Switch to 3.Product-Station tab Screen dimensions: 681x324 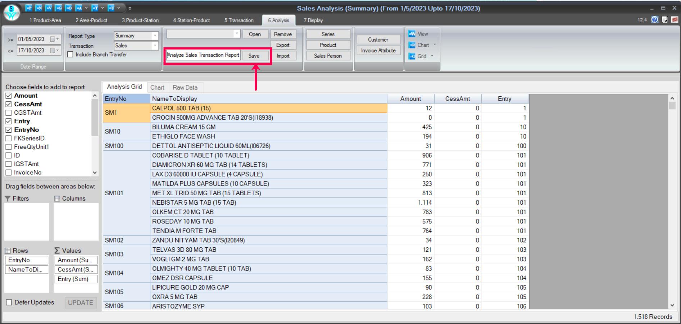(x=140, y=20)
